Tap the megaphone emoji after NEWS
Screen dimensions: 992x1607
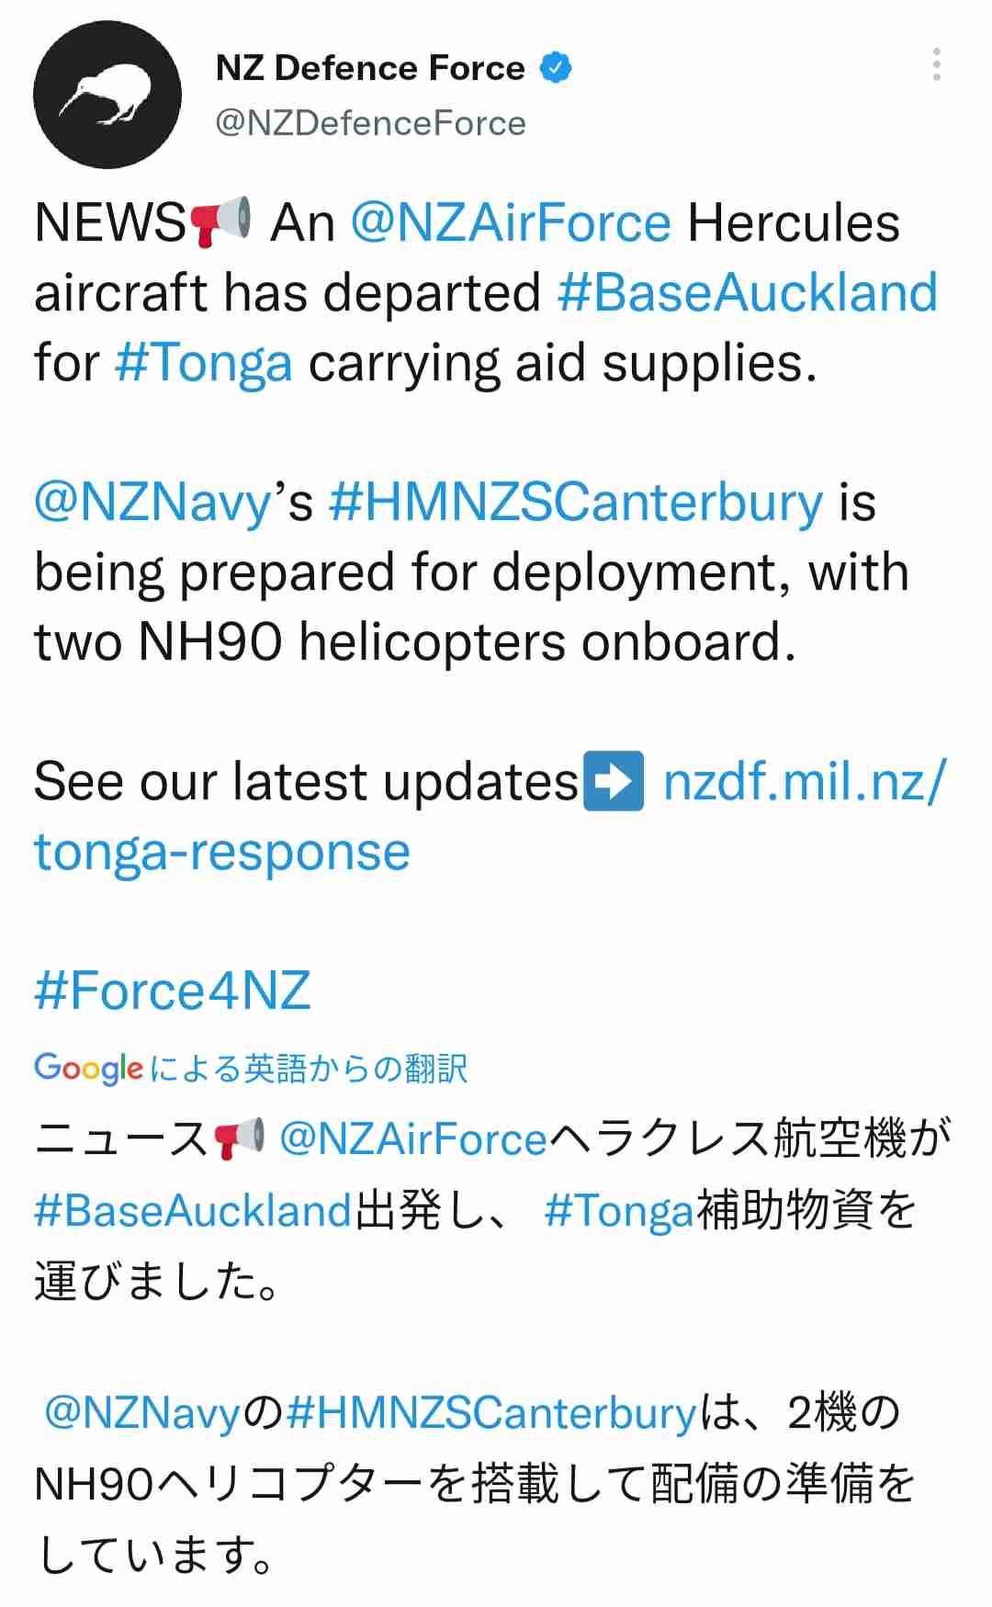[x=220, y=221]
